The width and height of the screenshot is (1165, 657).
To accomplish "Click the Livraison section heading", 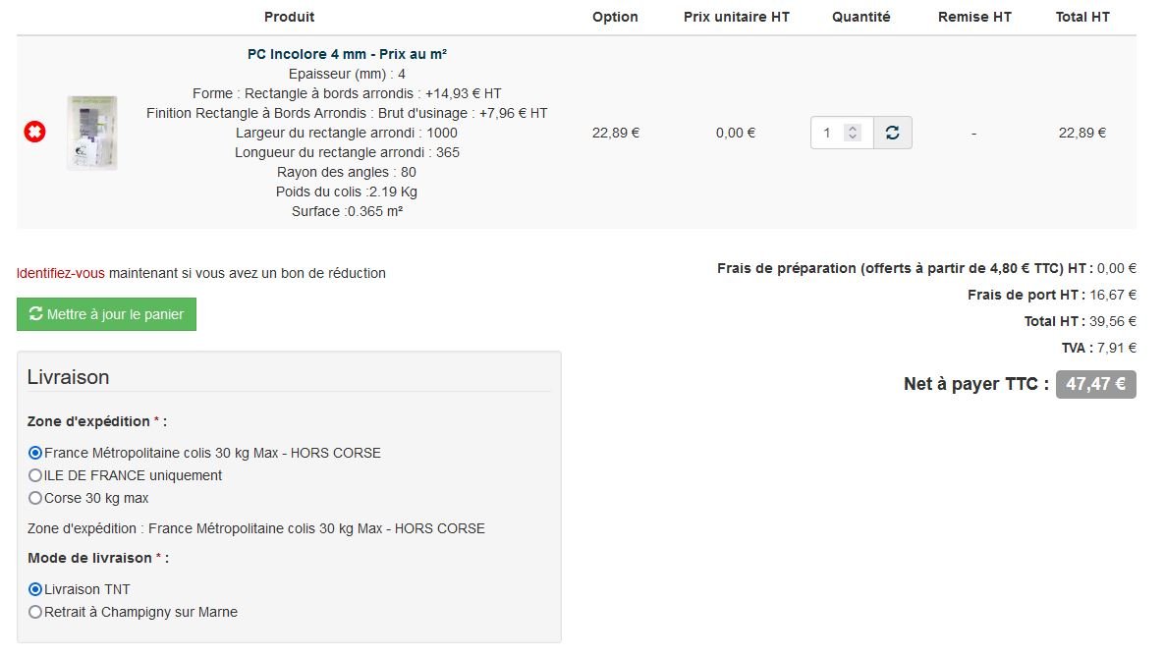I will [x=68, y=377].
